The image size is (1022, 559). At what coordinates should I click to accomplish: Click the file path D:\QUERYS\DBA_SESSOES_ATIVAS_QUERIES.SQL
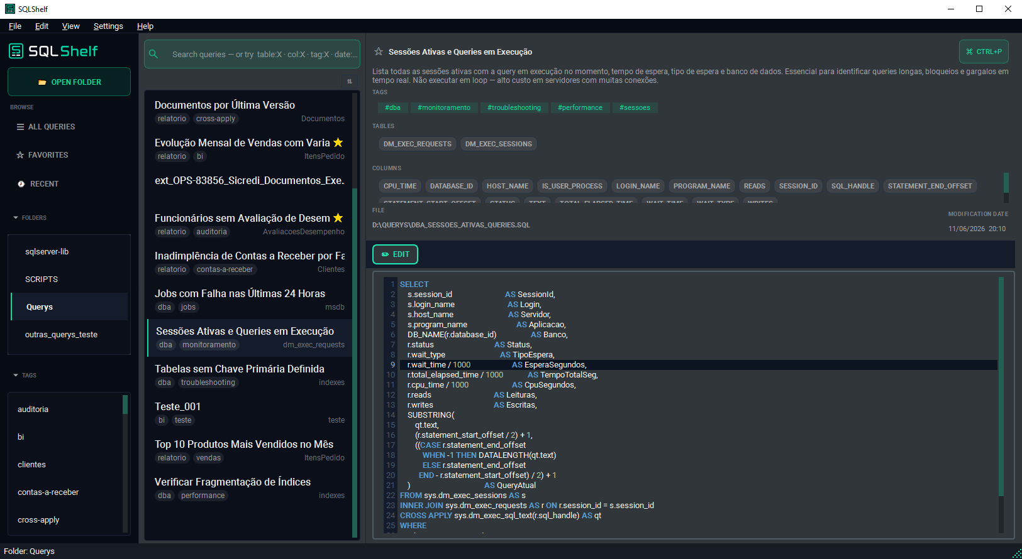451,225
